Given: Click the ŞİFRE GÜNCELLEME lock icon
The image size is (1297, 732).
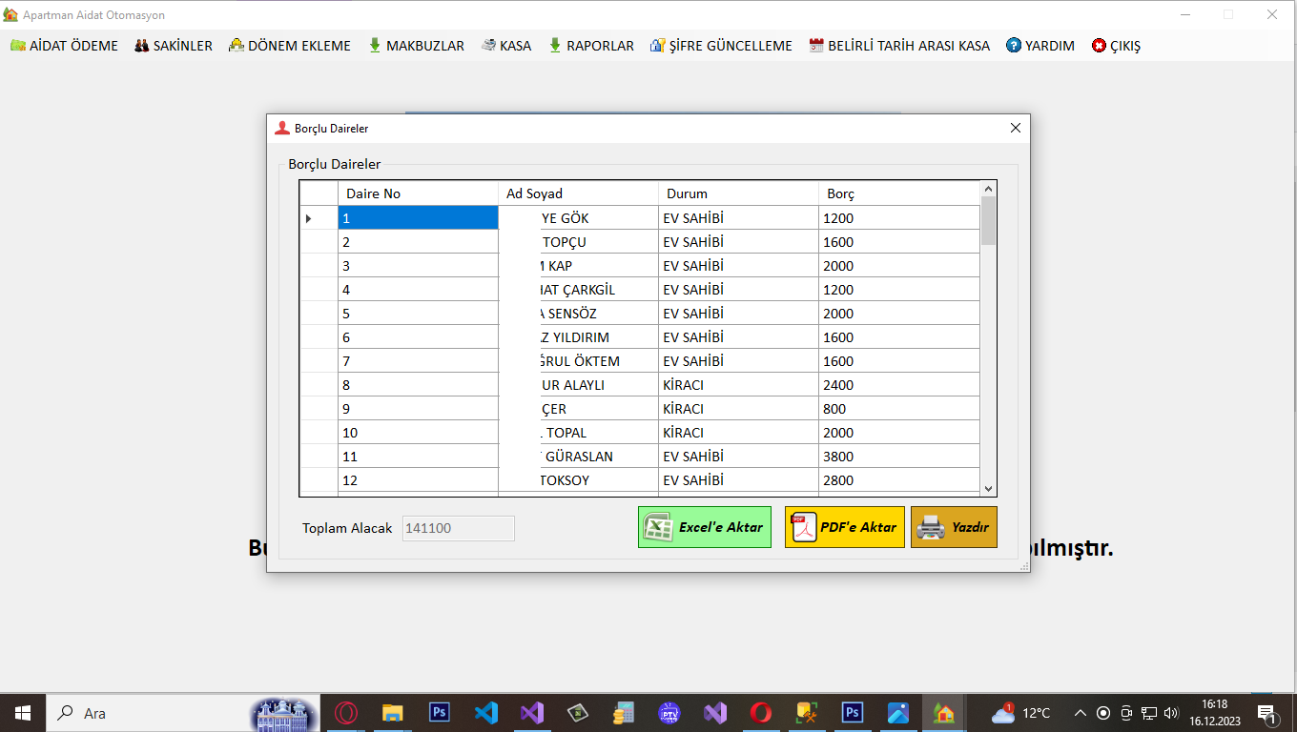Looking at the screenshot, I should point(657,46).
